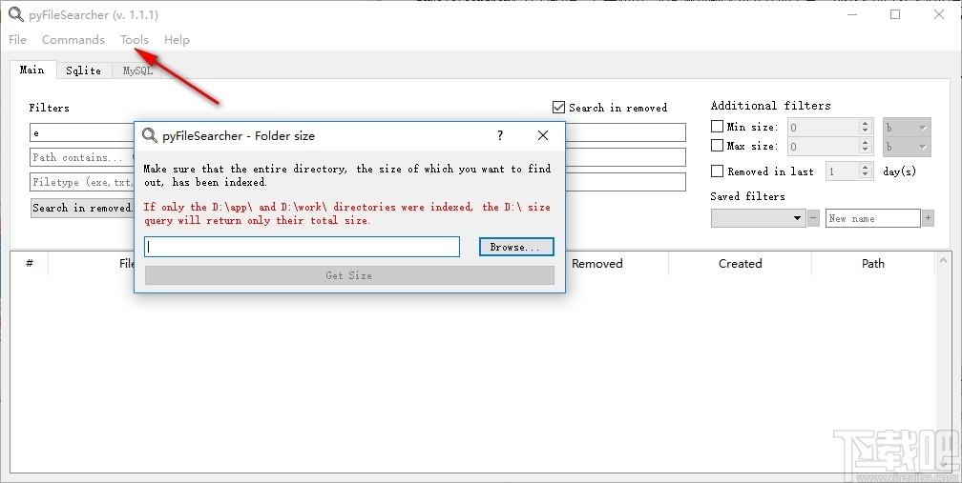This screenshot has width=962, height=483.
Task: Enable the Min size filter checkbox
Action: 717,127
